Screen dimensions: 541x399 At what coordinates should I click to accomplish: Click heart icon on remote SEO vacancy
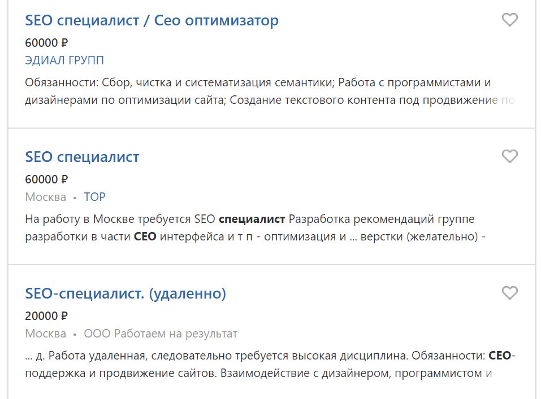pos(509,293)
